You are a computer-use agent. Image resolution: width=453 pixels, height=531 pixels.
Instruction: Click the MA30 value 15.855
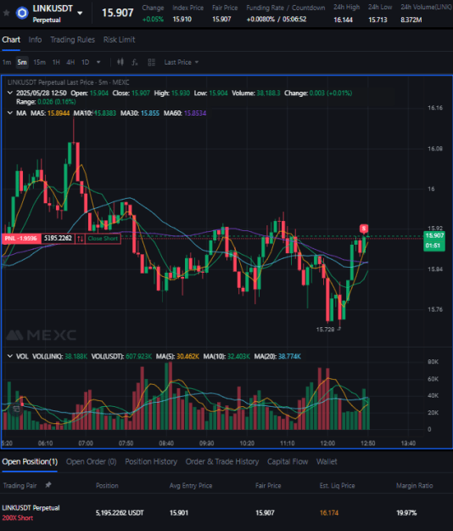pyautogui.click(x=150, y=113)
